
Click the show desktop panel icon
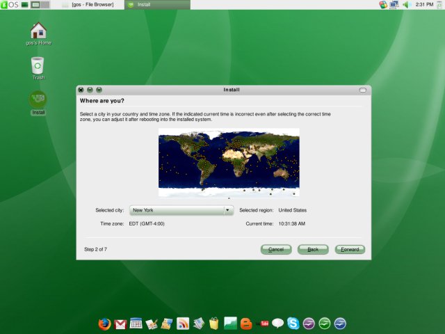pyautogui.click(x=25, y=5)
